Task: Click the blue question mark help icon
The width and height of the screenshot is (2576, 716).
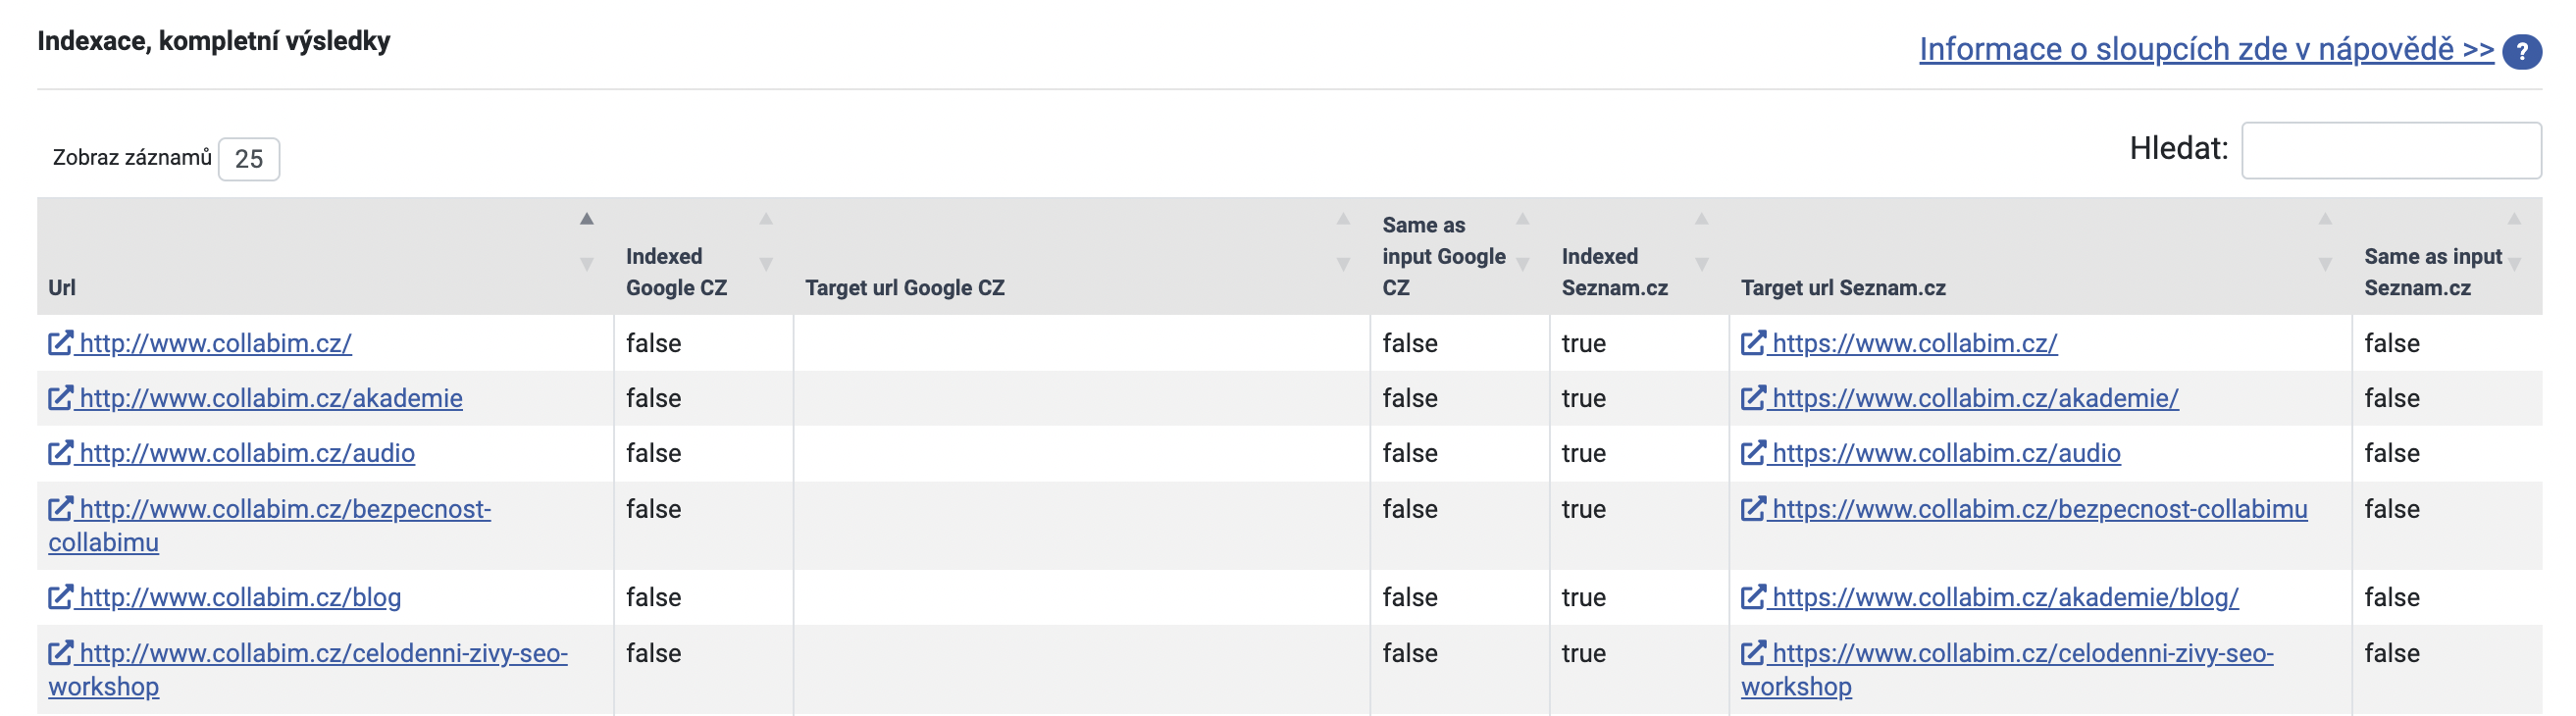Action: pos(2522,51)
